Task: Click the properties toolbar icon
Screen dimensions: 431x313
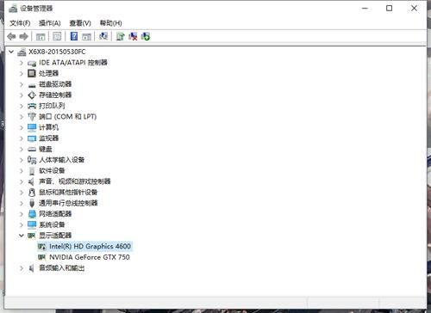Action: click(x=57, y=36)
